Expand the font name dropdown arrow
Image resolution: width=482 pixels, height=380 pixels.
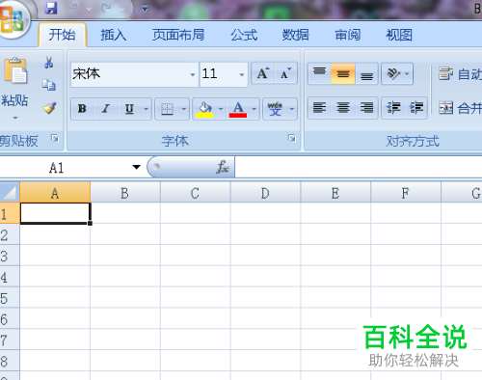tap(193, 74)
